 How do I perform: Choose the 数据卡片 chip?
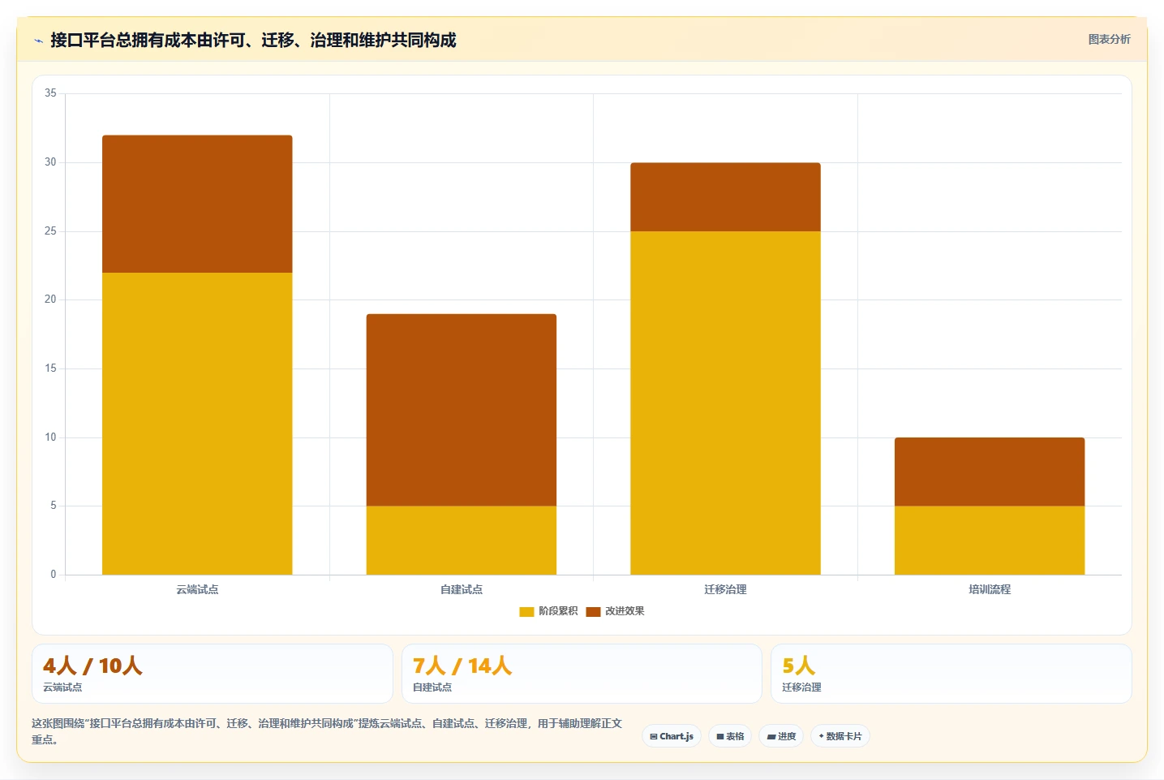click(840, 736)
